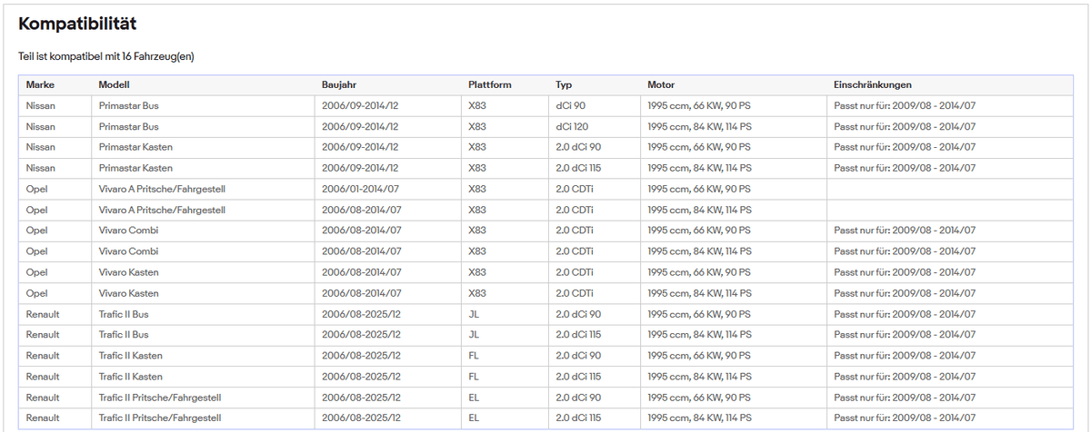
Task: Click the 'Typ' column header
Action: pos(564,84)
